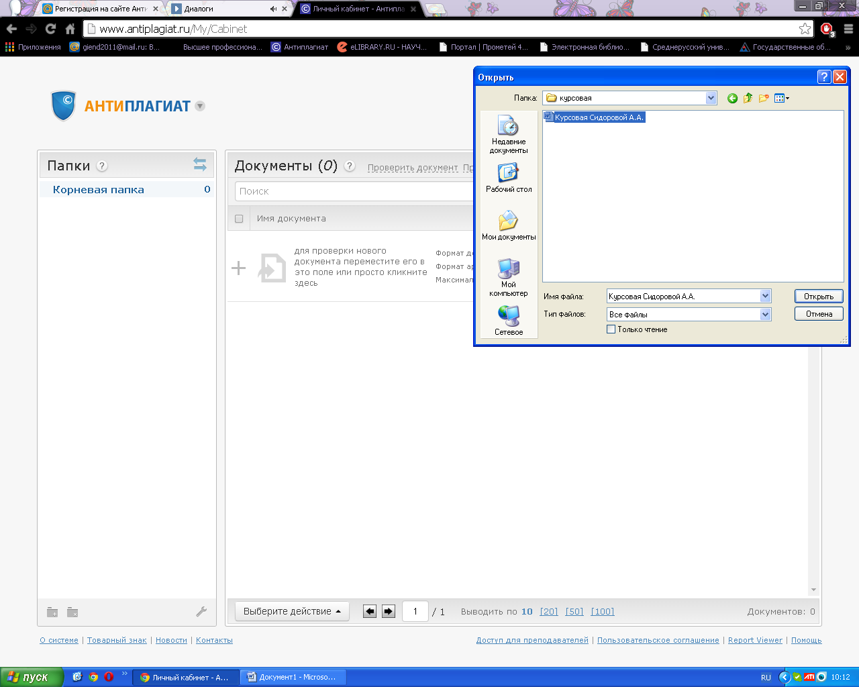Open the eLIBRARY.RU bookmark
Viewport: 859px width, 687px height.
tap(382, 47)
